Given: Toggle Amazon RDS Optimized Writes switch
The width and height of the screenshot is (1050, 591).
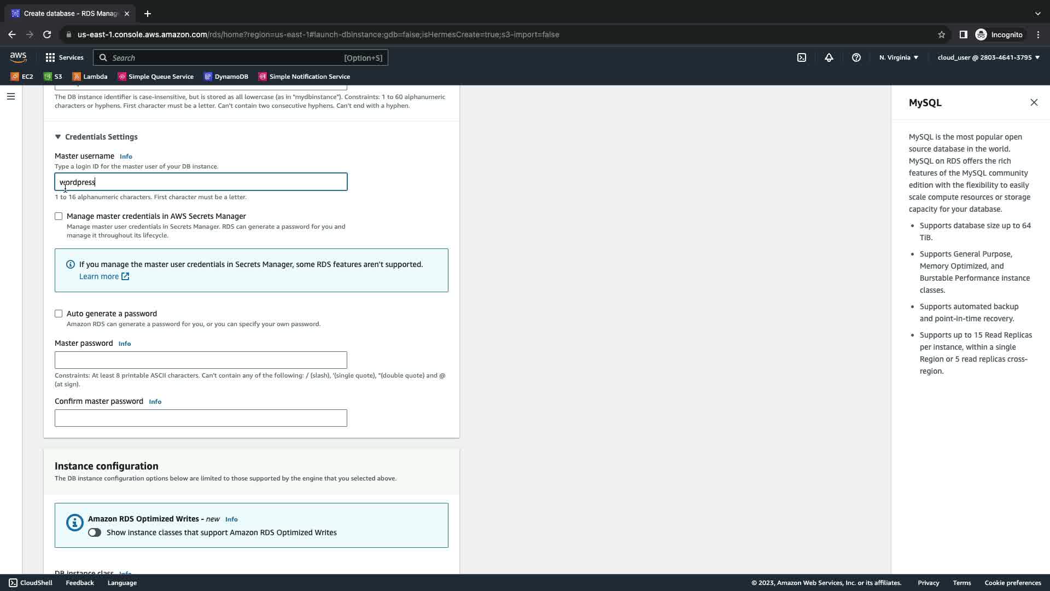Looking at the screenshot, I should pos(95,532).
